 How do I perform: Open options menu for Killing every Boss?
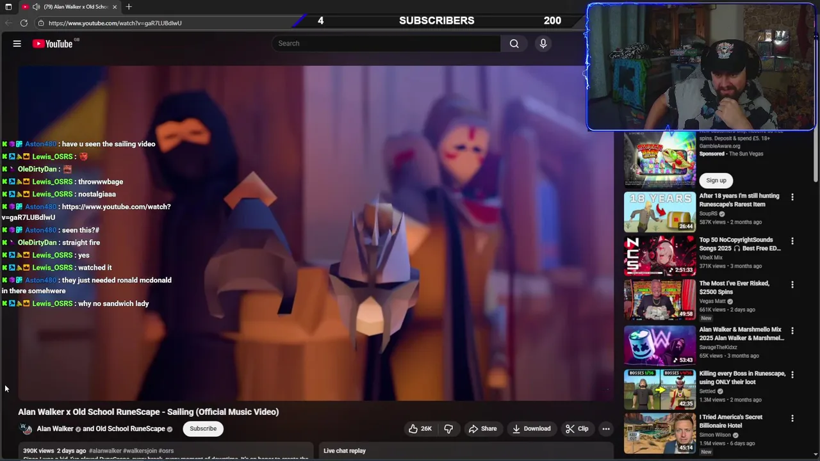pyautogui.click(x=792, y=375)
